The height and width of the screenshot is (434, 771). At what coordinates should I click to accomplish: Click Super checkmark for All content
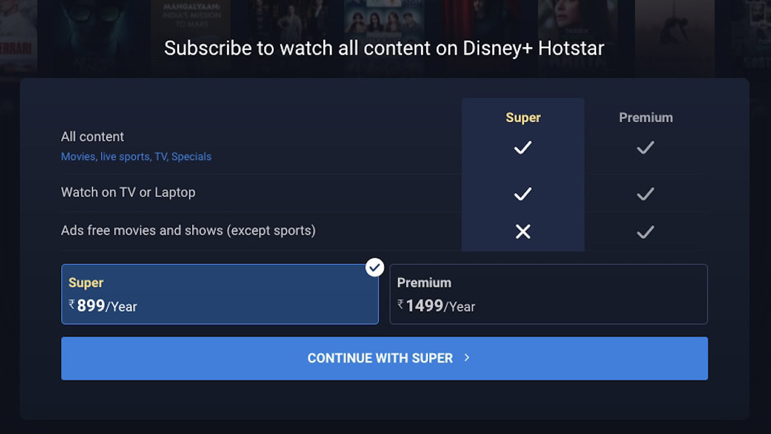point(523,148)
